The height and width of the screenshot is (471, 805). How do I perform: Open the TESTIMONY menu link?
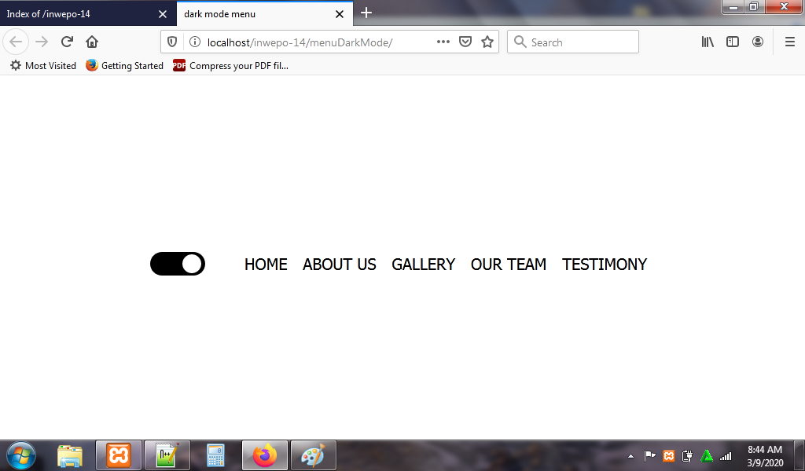pos(605,265)
